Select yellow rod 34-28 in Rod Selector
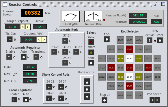The height and width of the screenshot is (107, 168). 120,58
